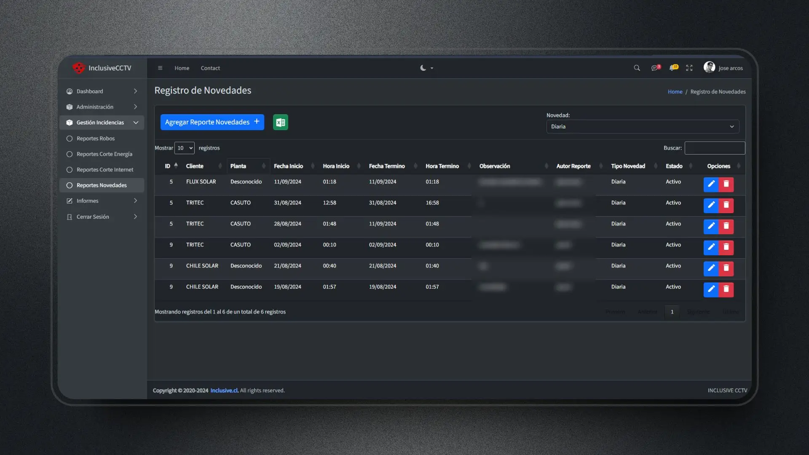The width and height of the screenshot is (809, 455).
Task: Expand the Dashboard menu chevron
Action: 135,91
